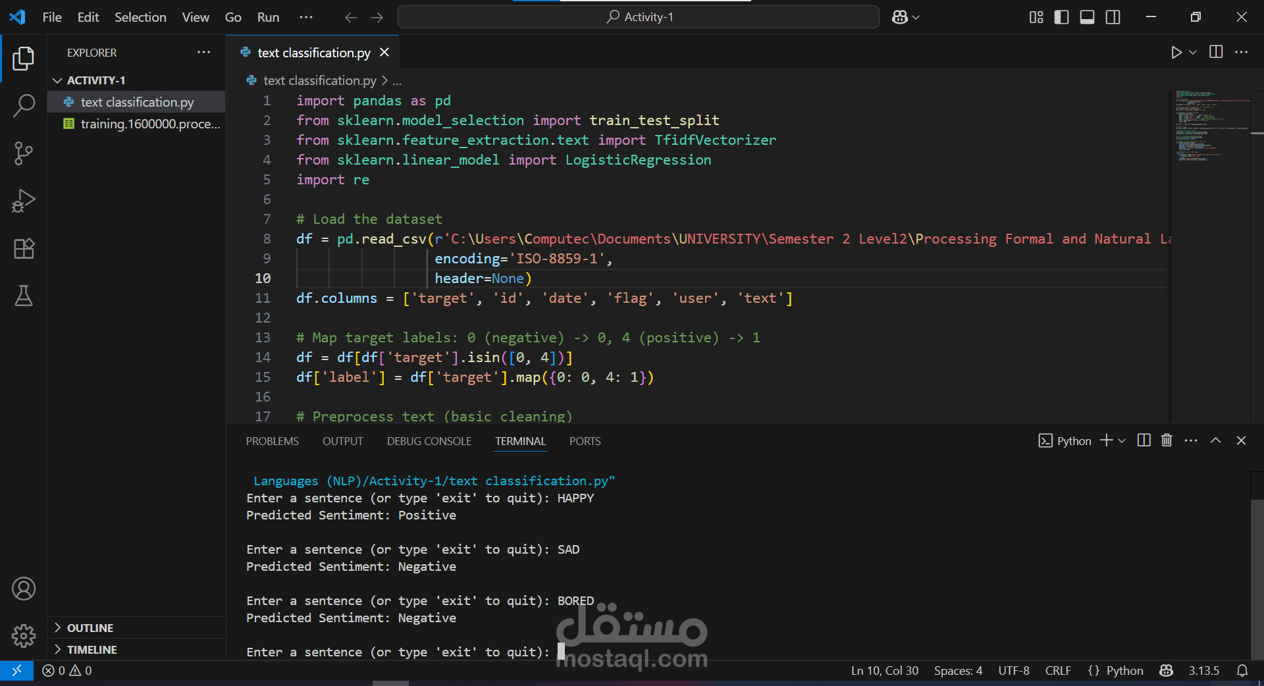Go forward with the right arrow
This screenshot has width=1264, height=686.
[377, 17]
